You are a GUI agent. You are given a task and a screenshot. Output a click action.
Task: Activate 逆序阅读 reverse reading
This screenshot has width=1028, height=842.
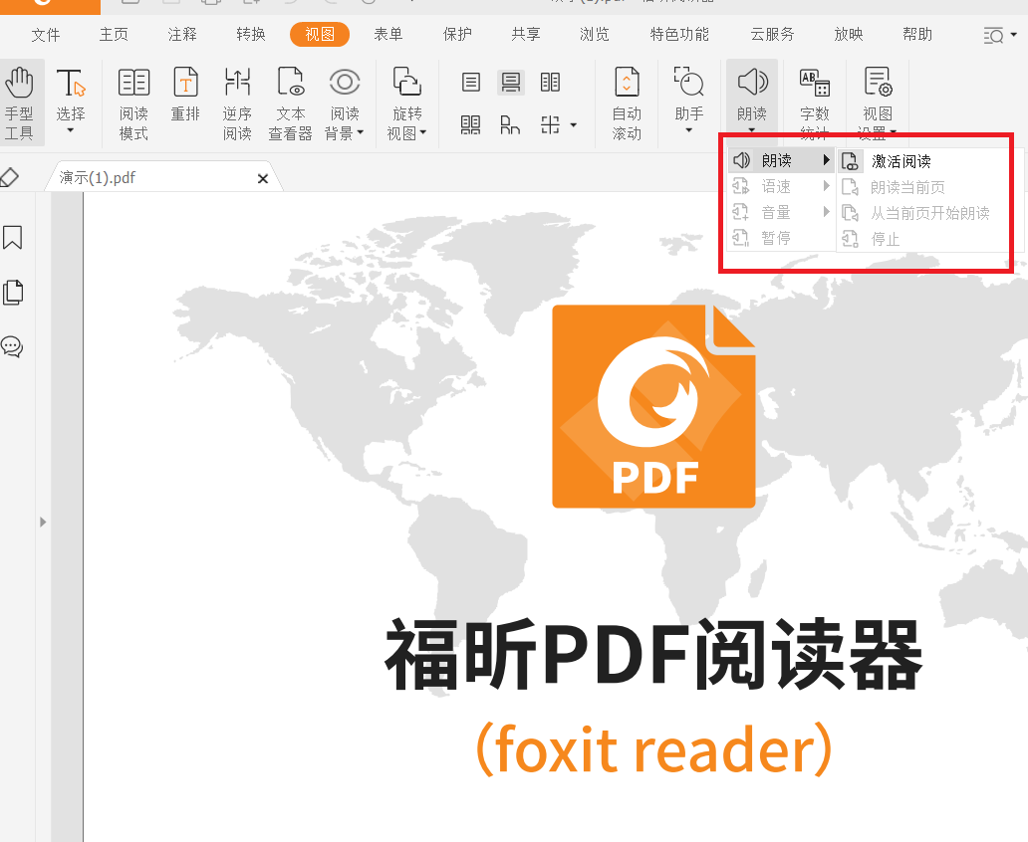point(237,100)
